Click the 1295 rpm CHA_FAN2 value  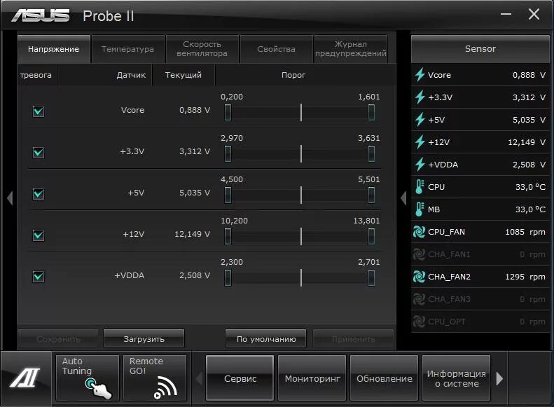click(525, 277)
